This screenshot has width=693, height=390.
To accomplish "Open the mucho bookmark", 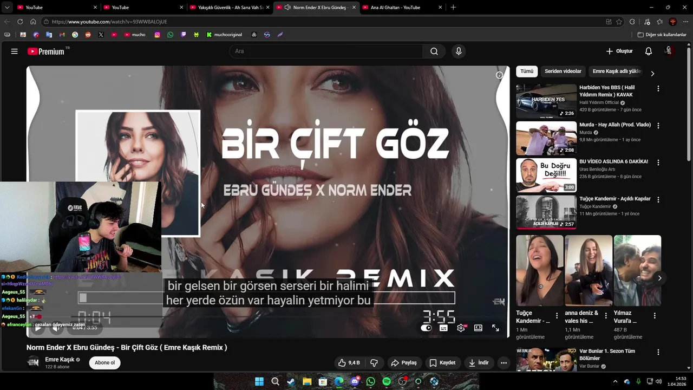I will 135,35.
